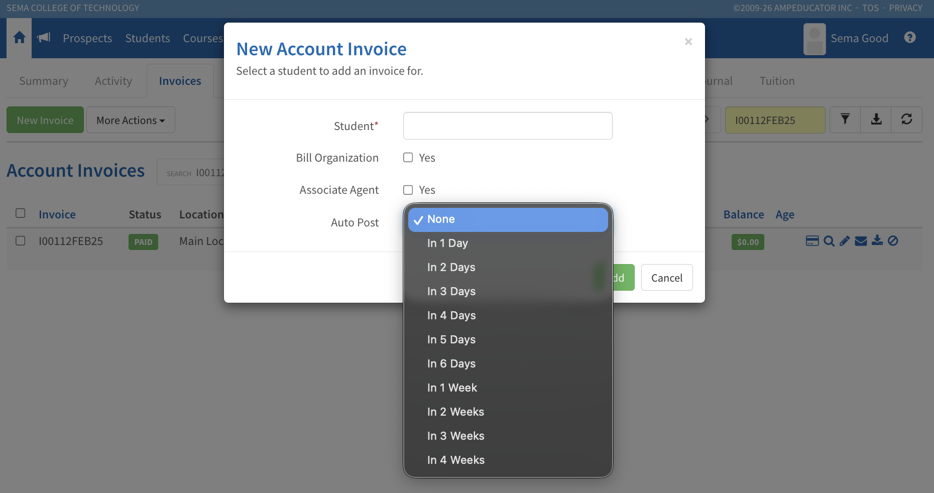Open Courses menu

(x=203, y=38)
